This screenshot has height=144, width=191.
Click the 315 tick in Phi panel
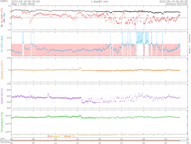point(9,38)
